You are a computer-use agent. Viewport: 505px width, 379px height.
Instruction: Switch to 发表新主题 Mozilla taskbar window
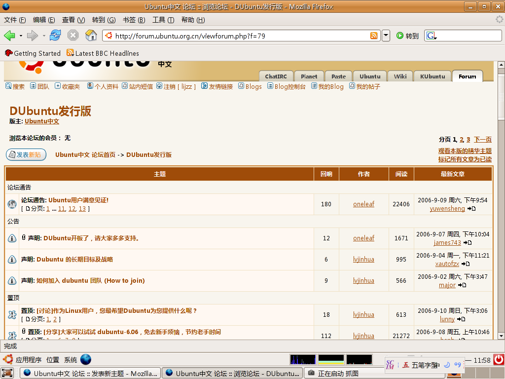click(x=91, y=373)
